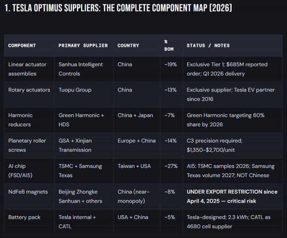This screenshot has height=238, width=287.
Task: Click the COUNTRY column header
Action: (128, 46)
